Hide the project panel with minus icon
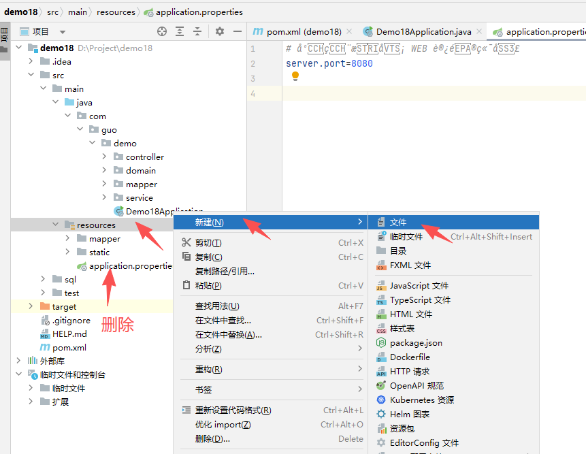This screenshot has height=454, width=586. coord(237,31)
